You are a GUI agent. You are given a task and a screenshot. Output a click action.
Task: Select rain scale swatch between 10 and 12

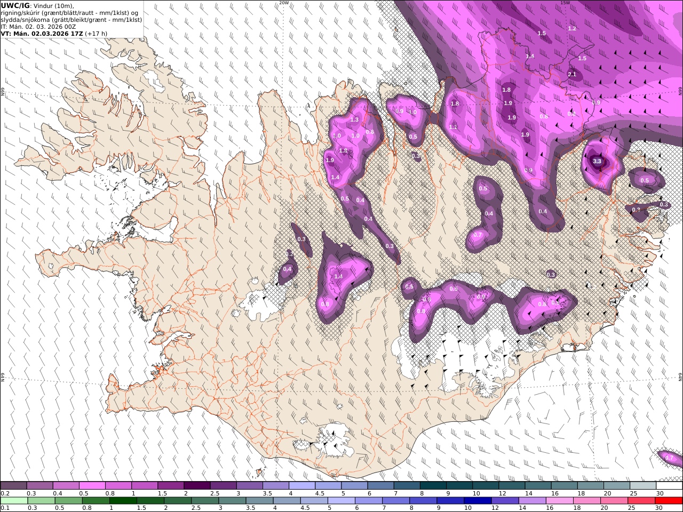click(477, 501)
